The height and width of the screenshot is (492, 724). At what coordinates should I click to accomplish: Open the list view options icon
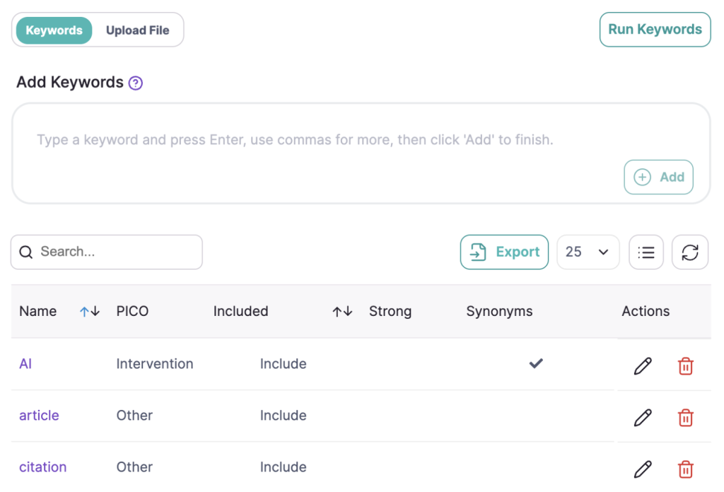[646, 252]
